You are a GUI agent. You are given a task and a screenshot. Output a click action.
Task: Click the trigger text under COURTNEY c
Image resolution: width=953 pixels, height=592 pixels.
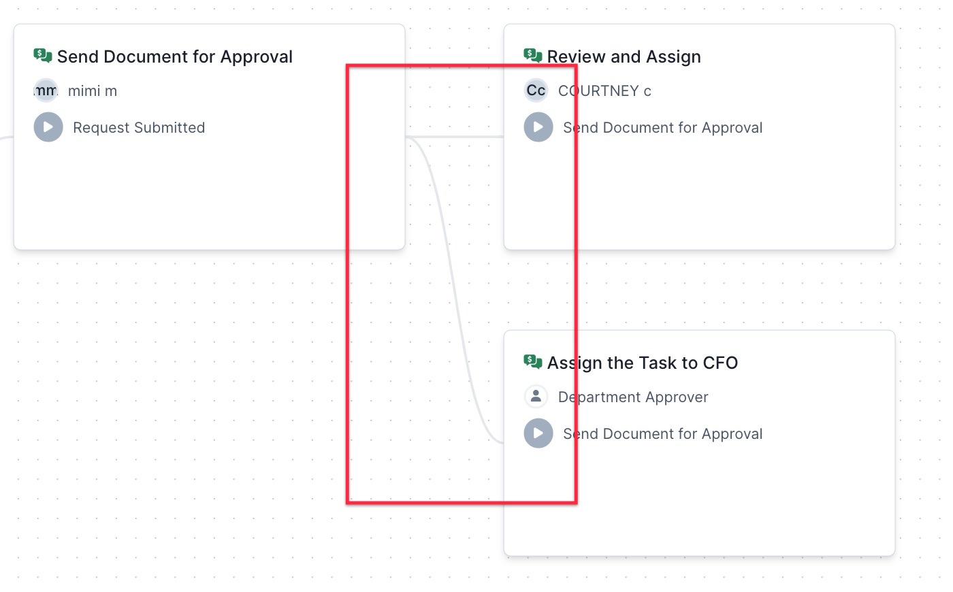(x=662, y=127)
